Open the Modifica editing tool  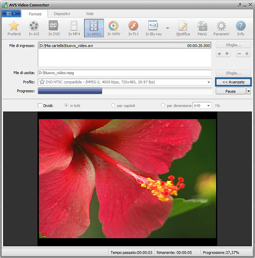[x=183, y=27]
